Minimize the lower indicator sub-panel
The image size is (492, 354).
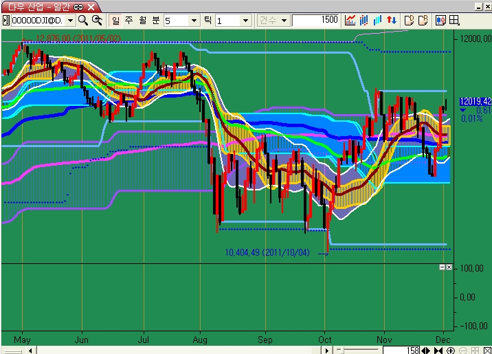[x=441, y=267]
